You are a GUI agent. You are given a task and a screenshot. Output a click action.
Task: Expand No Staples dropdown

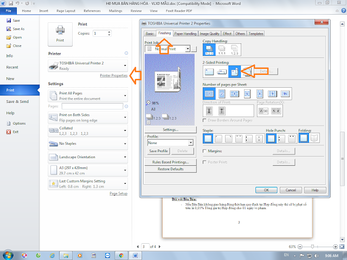pos(88,144)
